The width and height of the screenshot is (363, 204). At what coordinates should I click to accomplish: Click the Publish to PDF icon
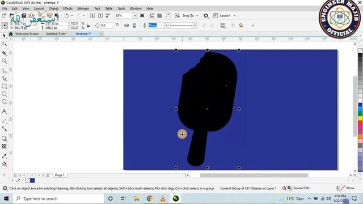(108, 15)
